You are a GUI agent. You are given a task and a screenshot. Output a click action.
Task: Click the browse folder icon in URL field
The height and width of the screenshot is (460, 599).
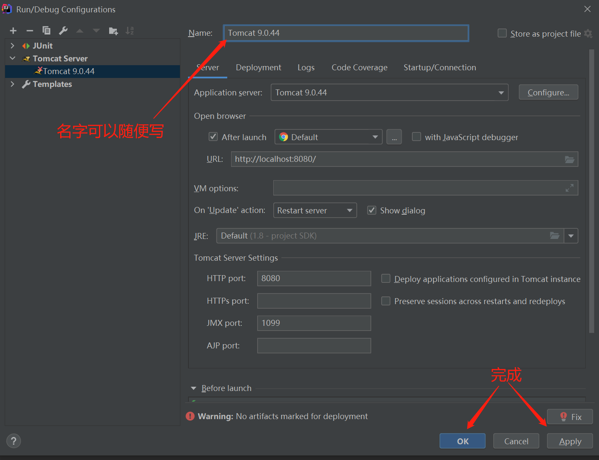pyautogui.click(x=570, y=159)
